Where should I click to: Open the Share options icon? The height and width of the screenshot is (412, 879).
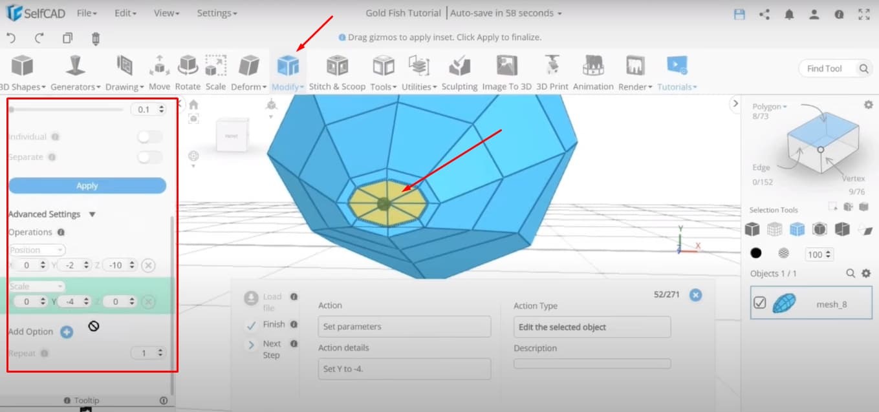tap(765, 14)
